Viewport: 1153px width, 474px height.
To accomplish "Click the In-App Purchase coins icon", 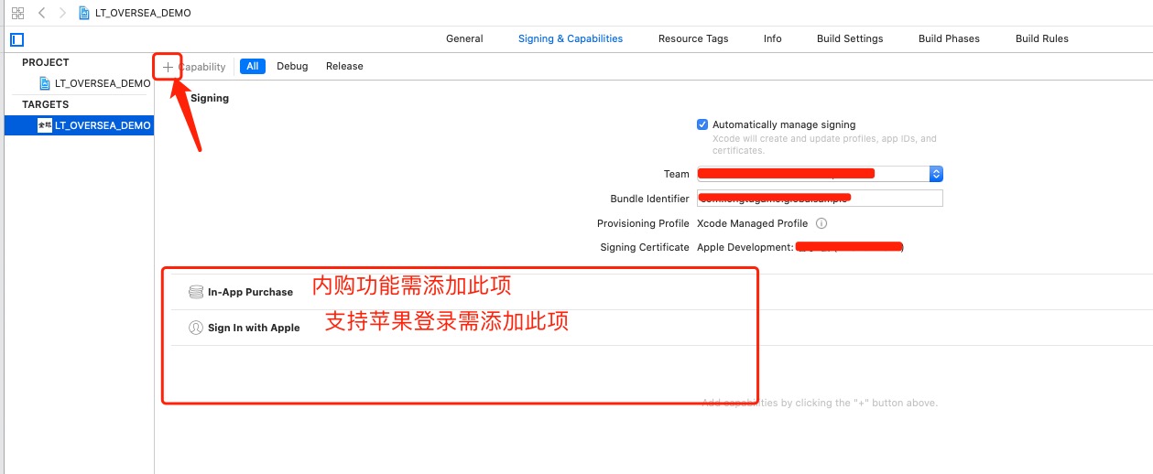I will click(x=196, y=292).
